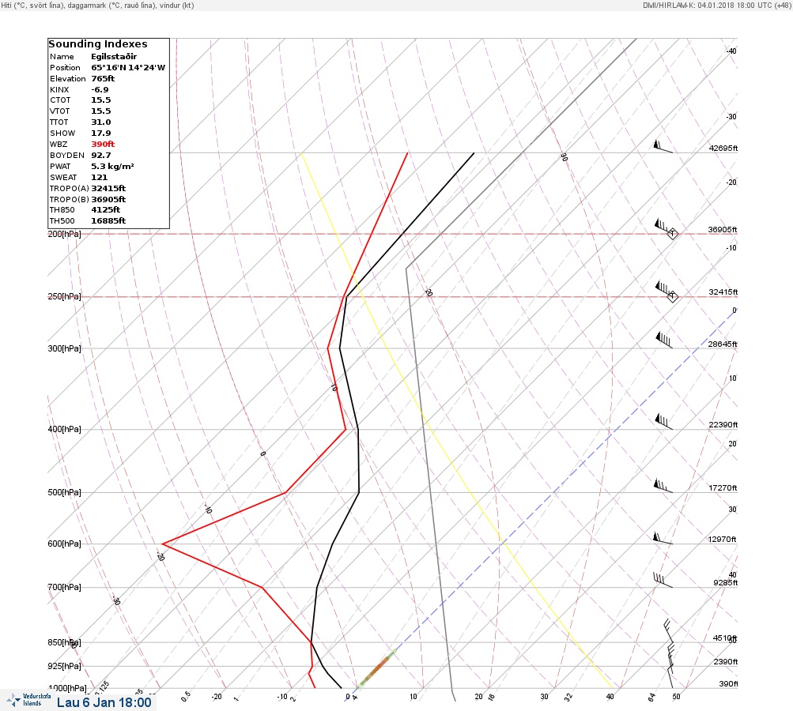Select the PWAT value 5.3 kg/m²
This screenshot has height=711, width=793.
pos(112,166)
